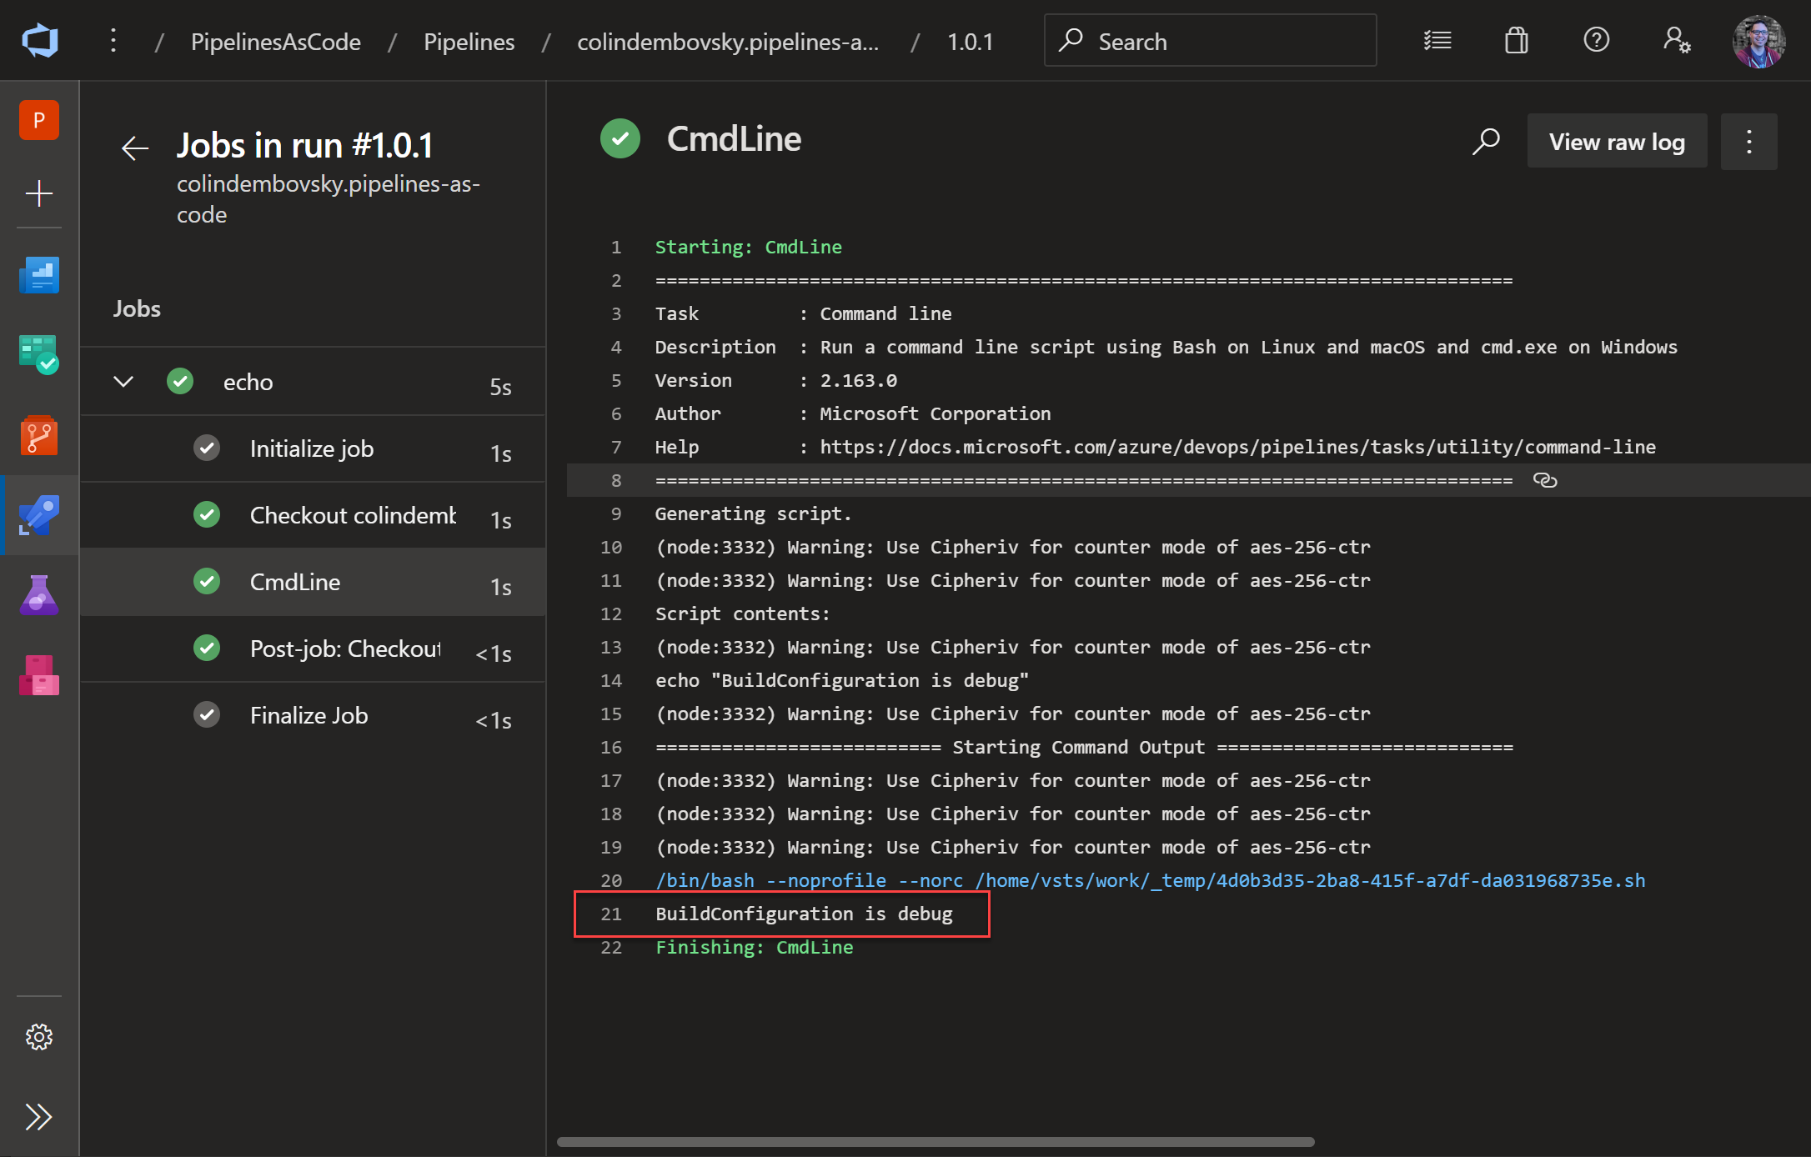Click inside the Search input field

tap(1209, 40)
